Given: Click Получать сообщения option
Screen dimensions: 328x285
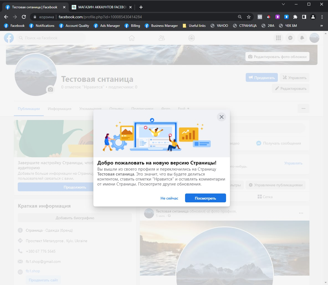Looking at the screenshot, I should point(279,143).
